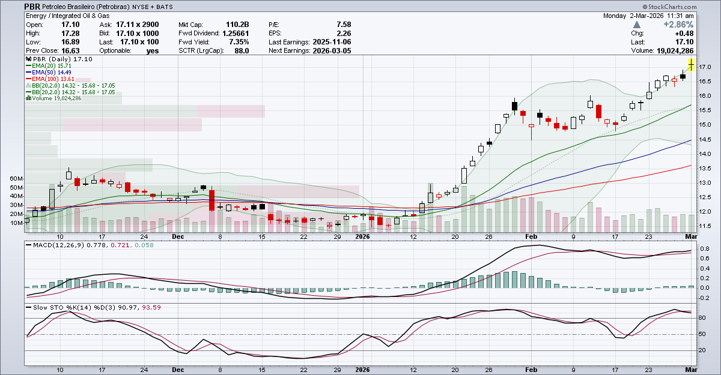Click the Last quote 17.10 x 100
This screenshot has height=375, width=721.
pos(139,42)
